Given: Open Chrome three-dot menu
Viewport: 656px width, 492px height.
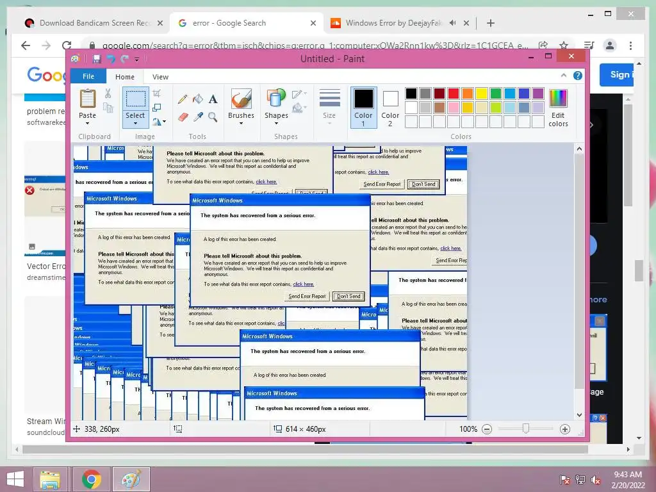Looking at the screenshot, I should point(630,45).
